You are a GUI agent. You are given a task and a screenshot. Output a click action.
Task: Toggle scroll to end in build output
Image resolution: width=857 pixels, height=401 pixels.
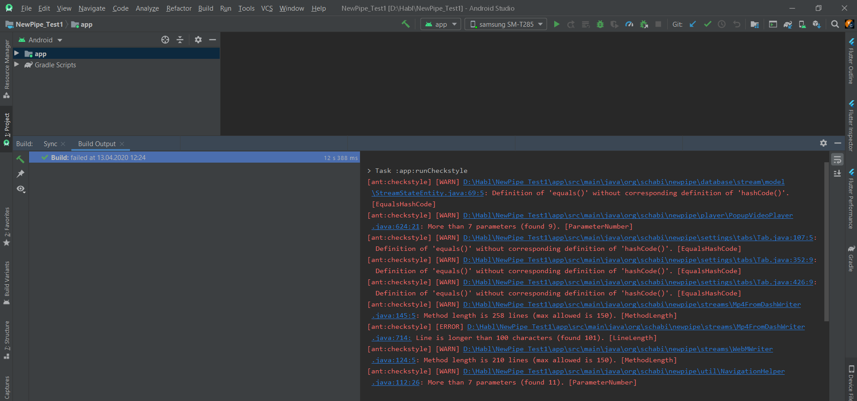click(837, 173)
